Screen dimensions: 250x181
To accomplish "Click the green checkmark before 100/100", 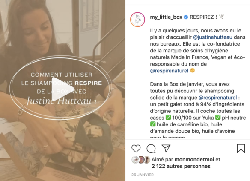I will (x=168, y=118).
